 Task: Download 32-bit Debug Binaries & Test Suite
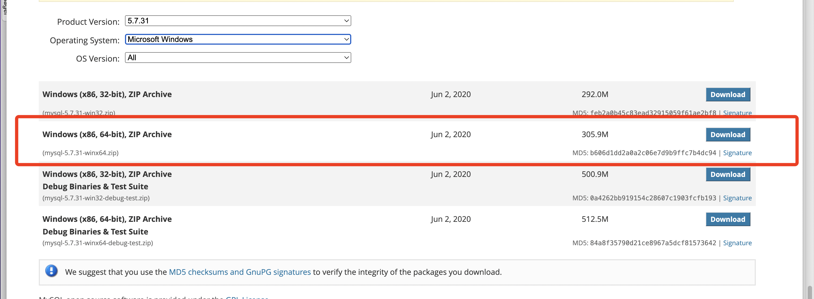[728, 175]
